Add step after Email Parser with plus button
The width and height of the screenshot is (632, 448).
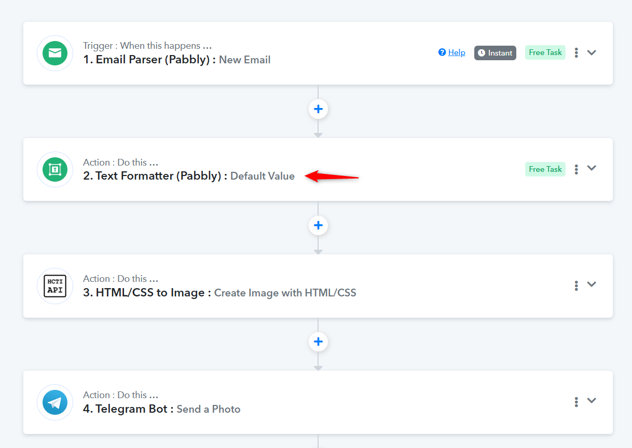(x=318, y=109)
